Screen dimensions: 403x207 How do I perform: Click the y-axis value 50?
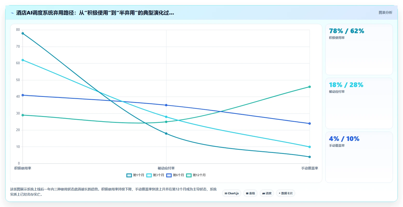(x=18, y=80)
